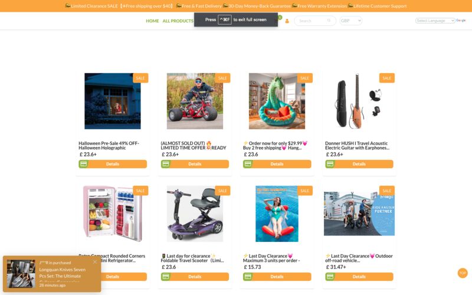The height and width of the screenshot is (295, 472).
Task: Click the green card icon on the Outdoor off-road vehicle
Action: 330,277
